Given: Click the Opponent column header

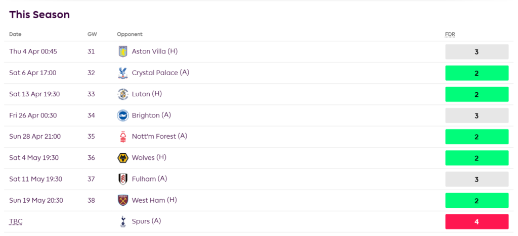Looking at the screenshot, I should pos(129,34).
